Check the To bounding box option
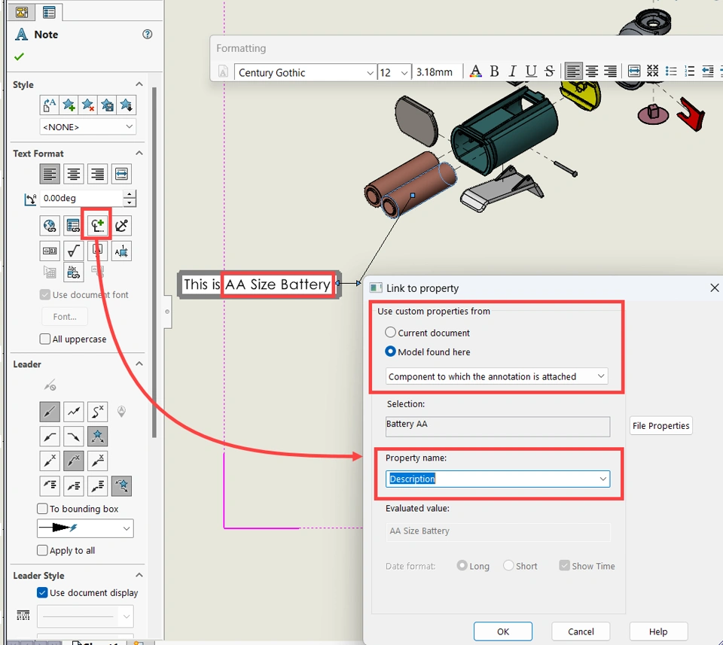The width and height of the screenshot is (723, 645). 43,509
